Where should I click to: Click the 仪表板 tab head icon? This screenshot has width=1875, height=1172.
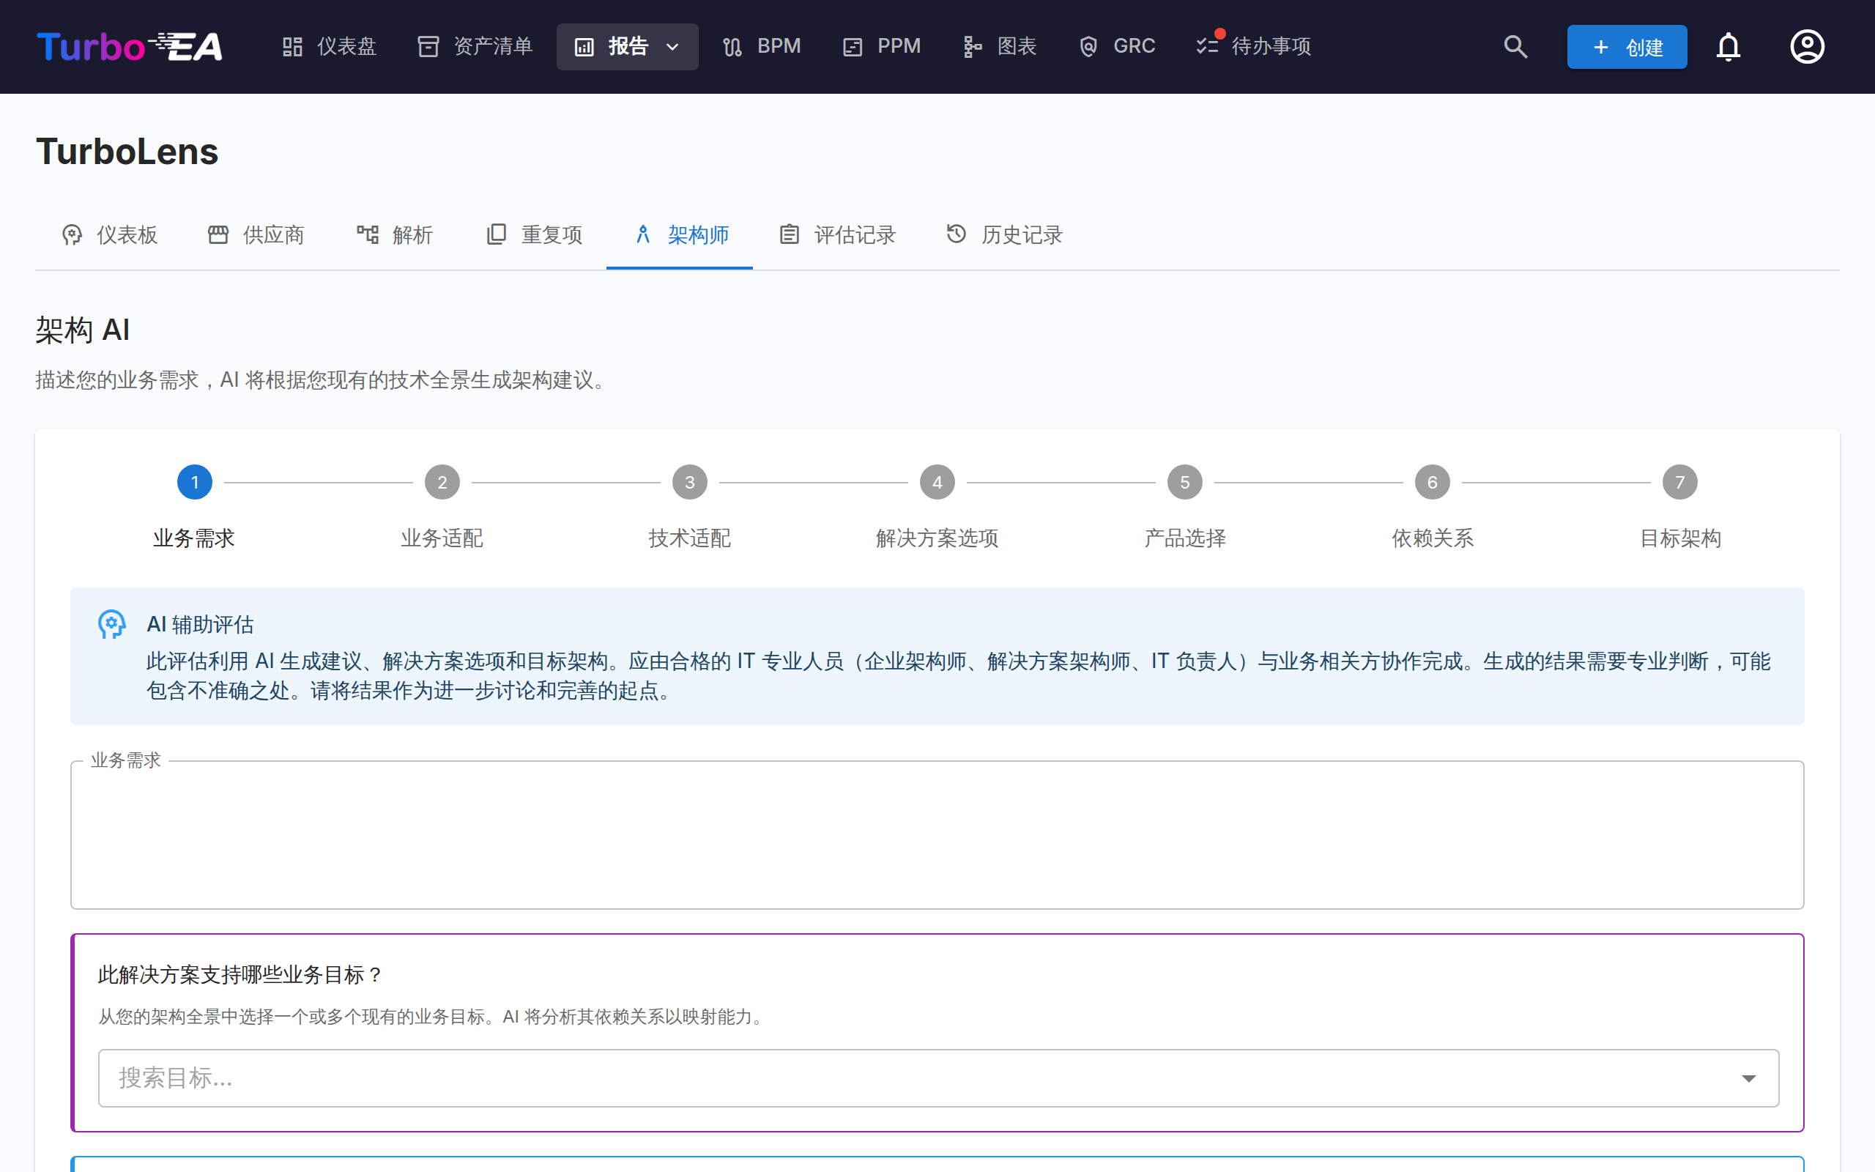72,235
